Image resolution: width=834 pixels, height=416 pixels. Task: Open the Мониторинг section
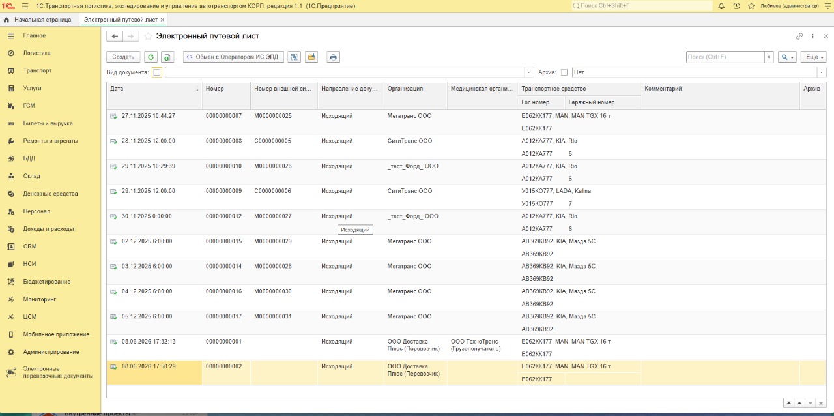[x=51, y=299]
